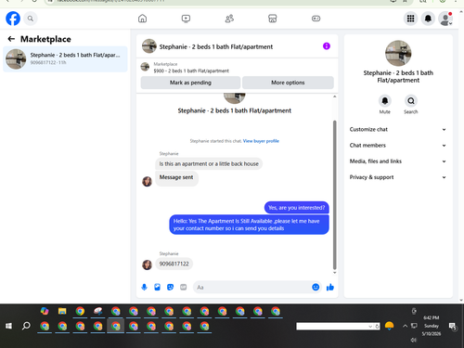Choose a sticker icon in composer

click(x=170, y=288)
